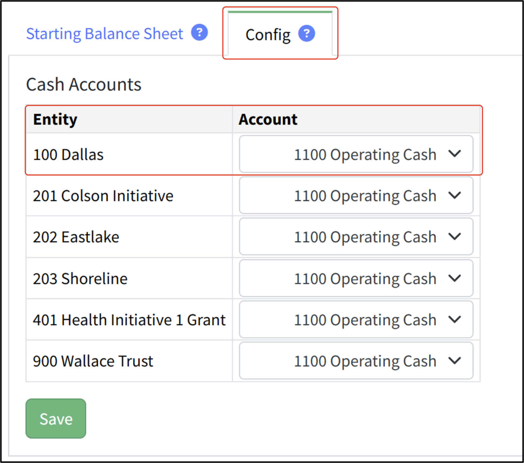Click the help icon beside Starting Balance Sheet
Image resolution: width=524 pixels, height=463 pixels.
click(199, 32)
